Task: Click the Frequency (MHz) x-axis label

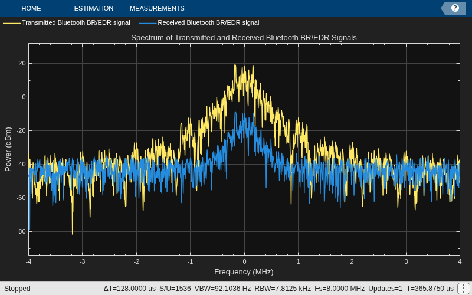Action: pyautogui.click(x=244, y=272)
